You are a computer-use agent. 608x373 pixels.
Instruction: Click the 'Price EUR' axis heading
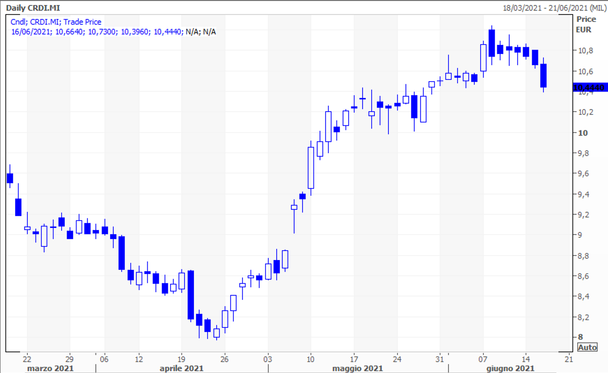pos(586,24)
